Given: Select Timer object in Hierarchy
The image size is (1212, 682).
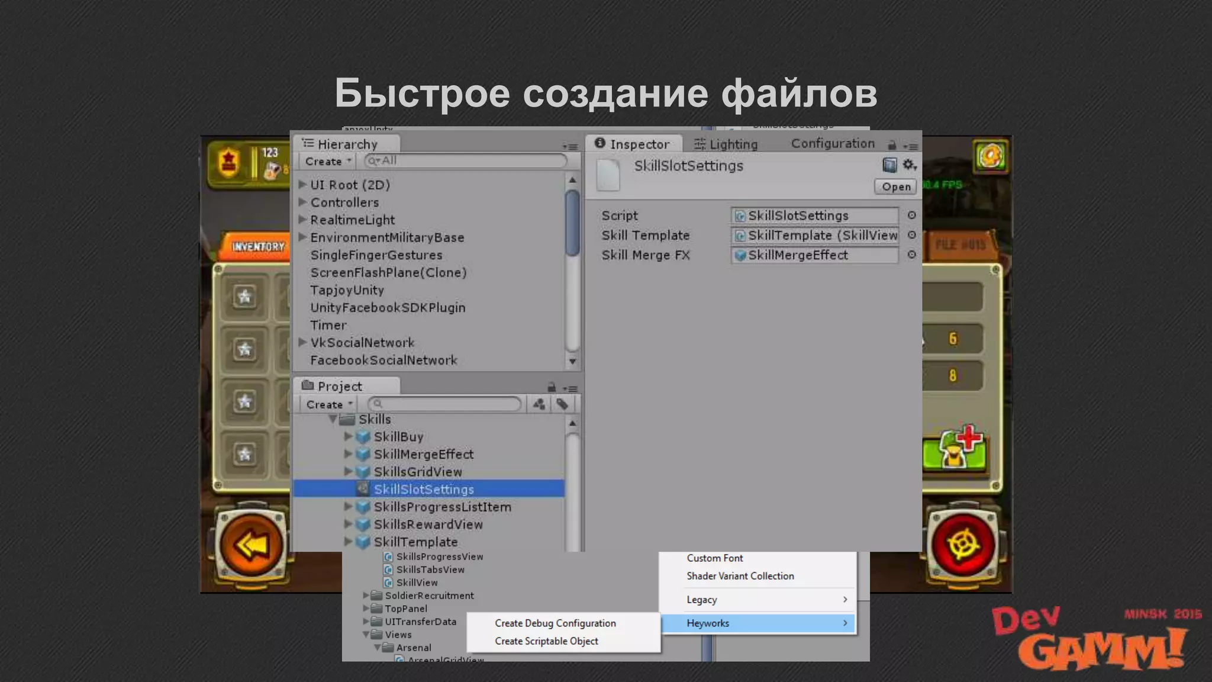Looking at the screenshot, I should (x=328, y=325).
